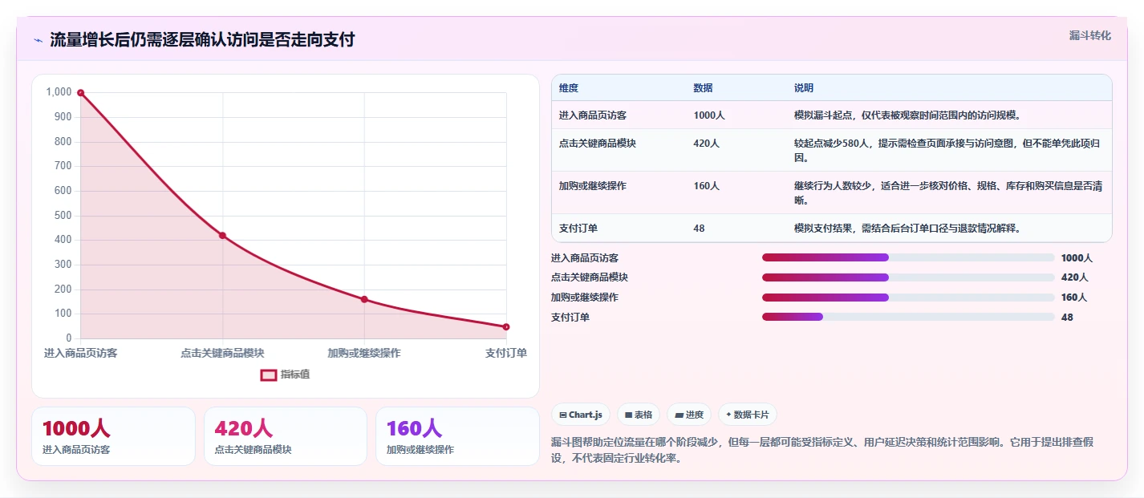This screenshot has height=498, width=1144.
Task: Click table cell 支付订单
Action: point(578,228)
